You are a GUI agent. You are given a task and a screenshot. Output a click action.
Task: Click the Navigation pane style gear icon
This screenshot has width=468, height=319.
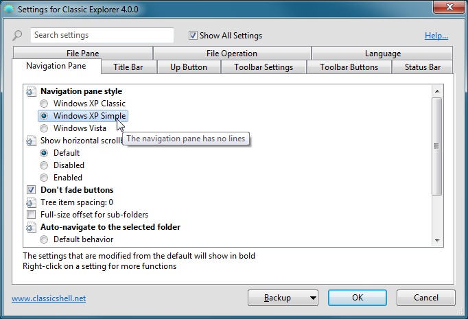point(31,91)
